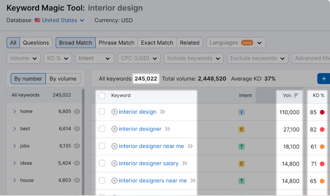This screenshot has width=330, height=196.
Task: Click transactional intent badge for interior designer near me
Action: [242, 147]
